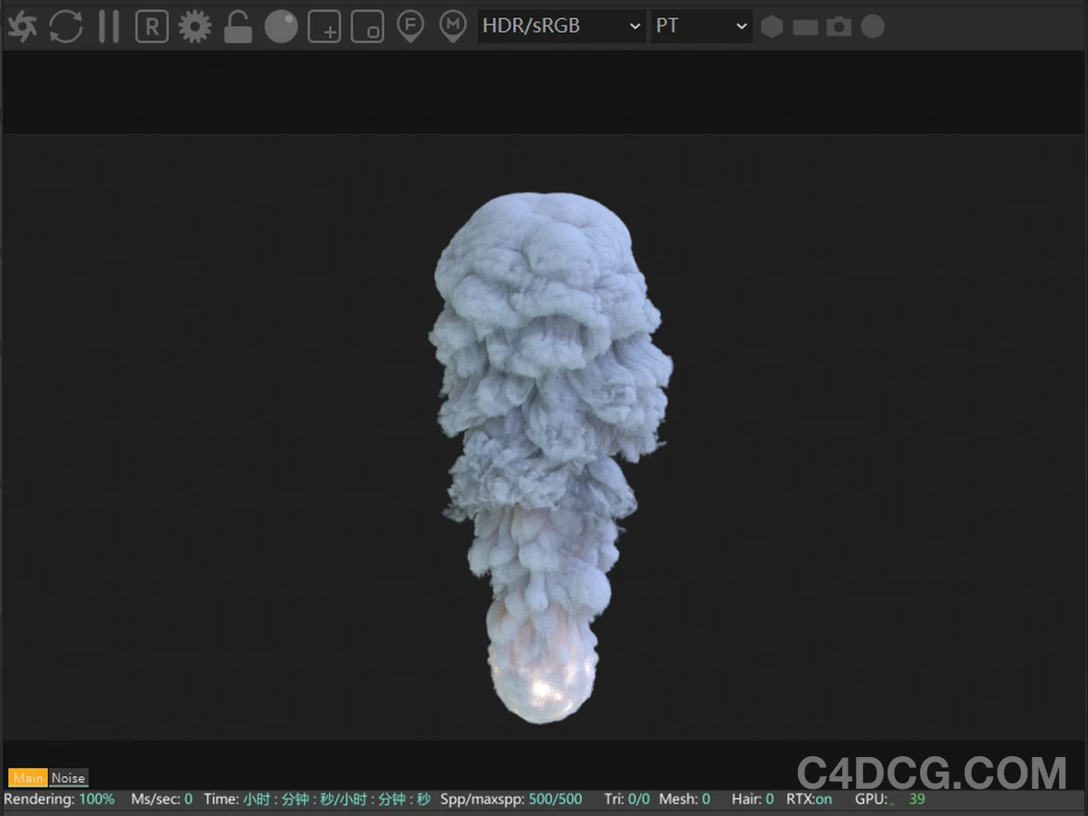Viewport: 1088px width, 816px height.
Task: Open the PT kernel dropdown
Action: (x=701, y=26)
